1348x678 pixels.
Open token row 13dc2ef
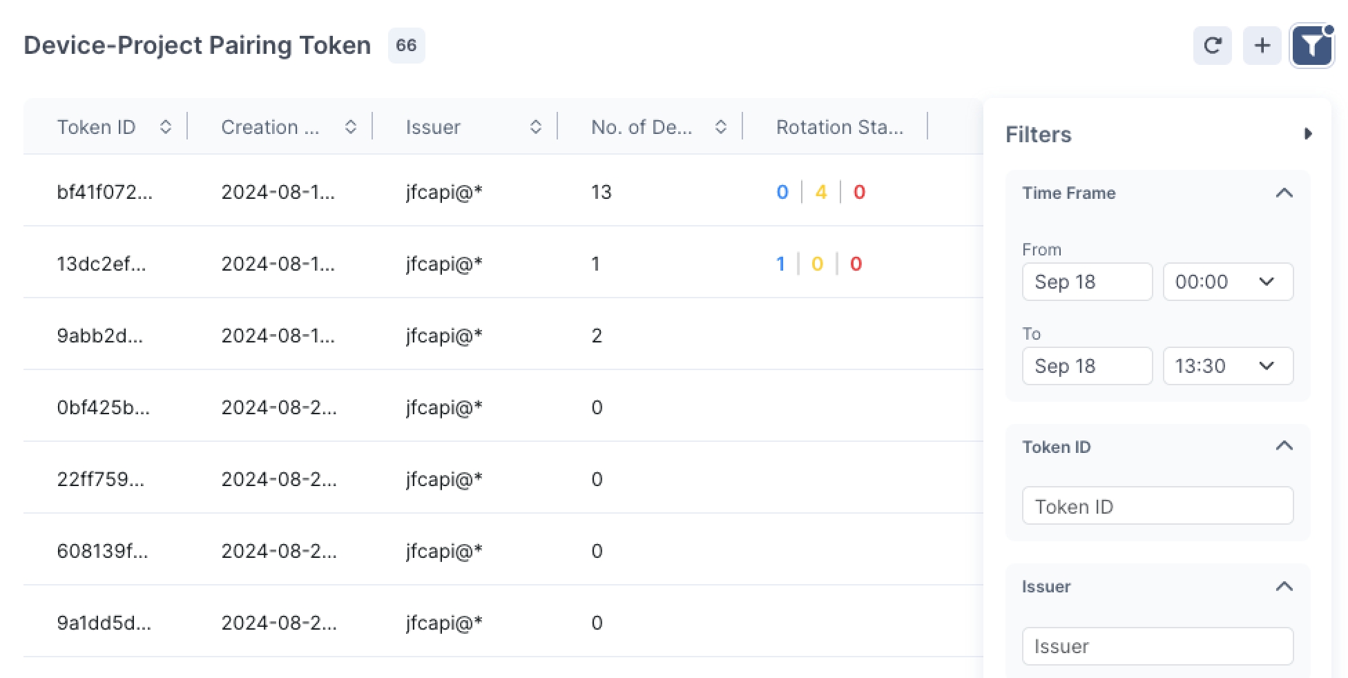[x=102, y=264]
